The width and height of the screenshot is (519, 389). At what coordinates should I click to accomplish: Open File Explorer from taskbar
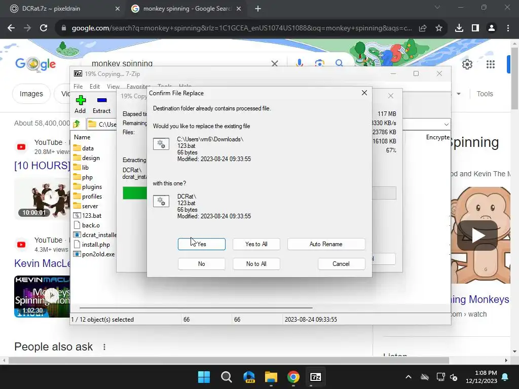pyautogui.click(x=271, y=377)
